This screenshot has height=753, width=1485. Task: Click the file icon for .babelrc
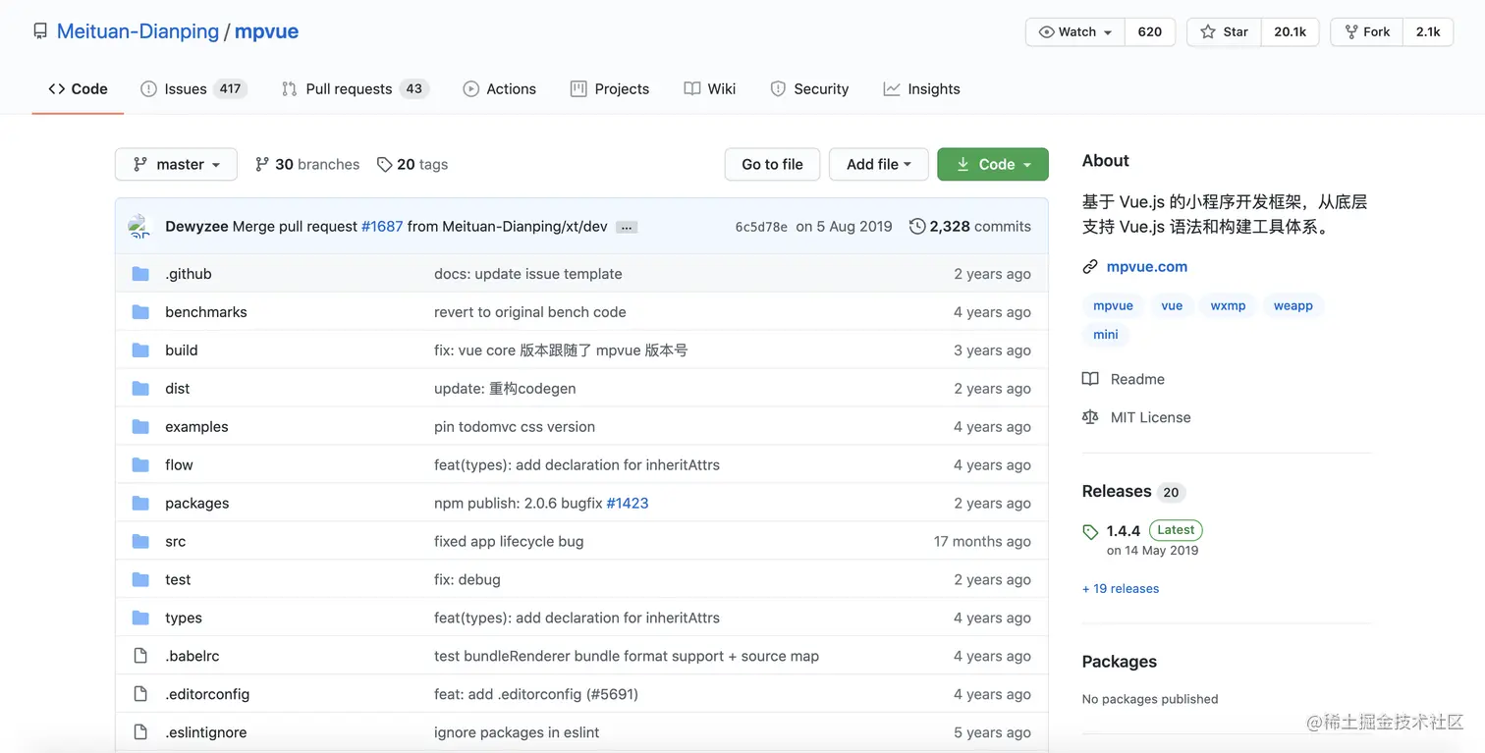click(x=140, y=656)
